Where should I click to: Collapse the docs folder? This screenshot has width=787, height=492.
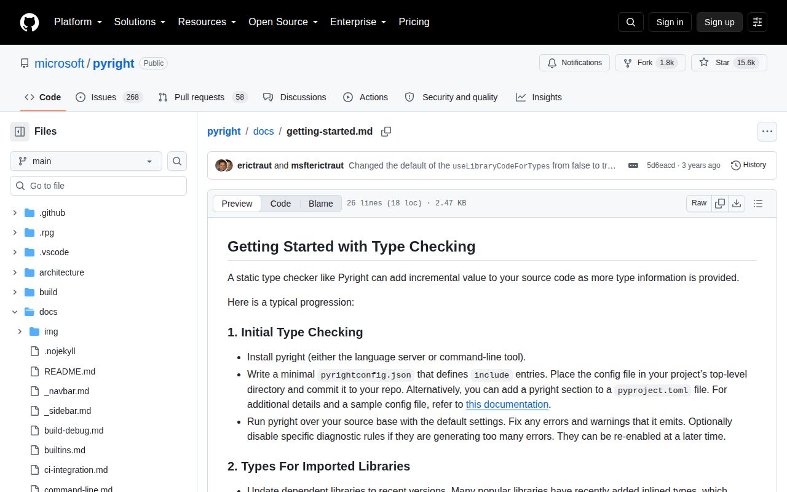pos(15,312)
